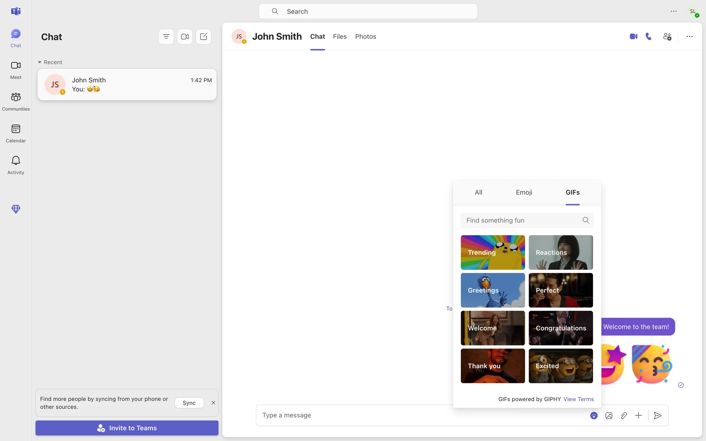Dismiss the sync contacts banner
The height and width of the screenshot is (441, 706).
click(x=213, y=403)
